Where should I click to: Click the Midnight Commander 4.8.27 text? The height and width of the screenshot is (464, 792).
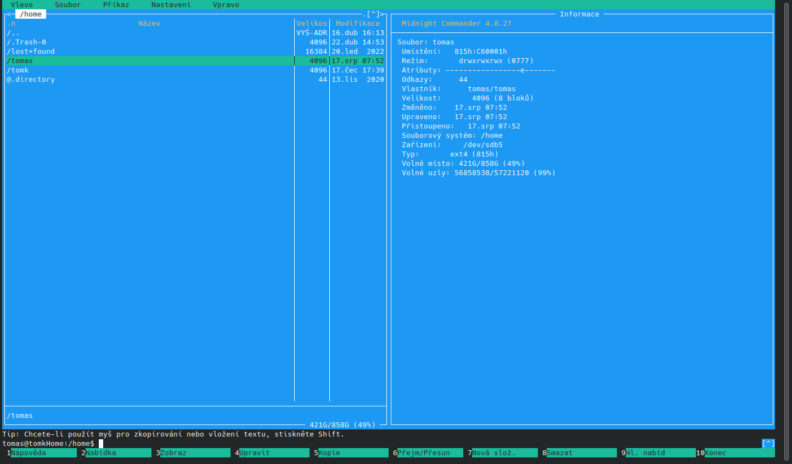457,24
